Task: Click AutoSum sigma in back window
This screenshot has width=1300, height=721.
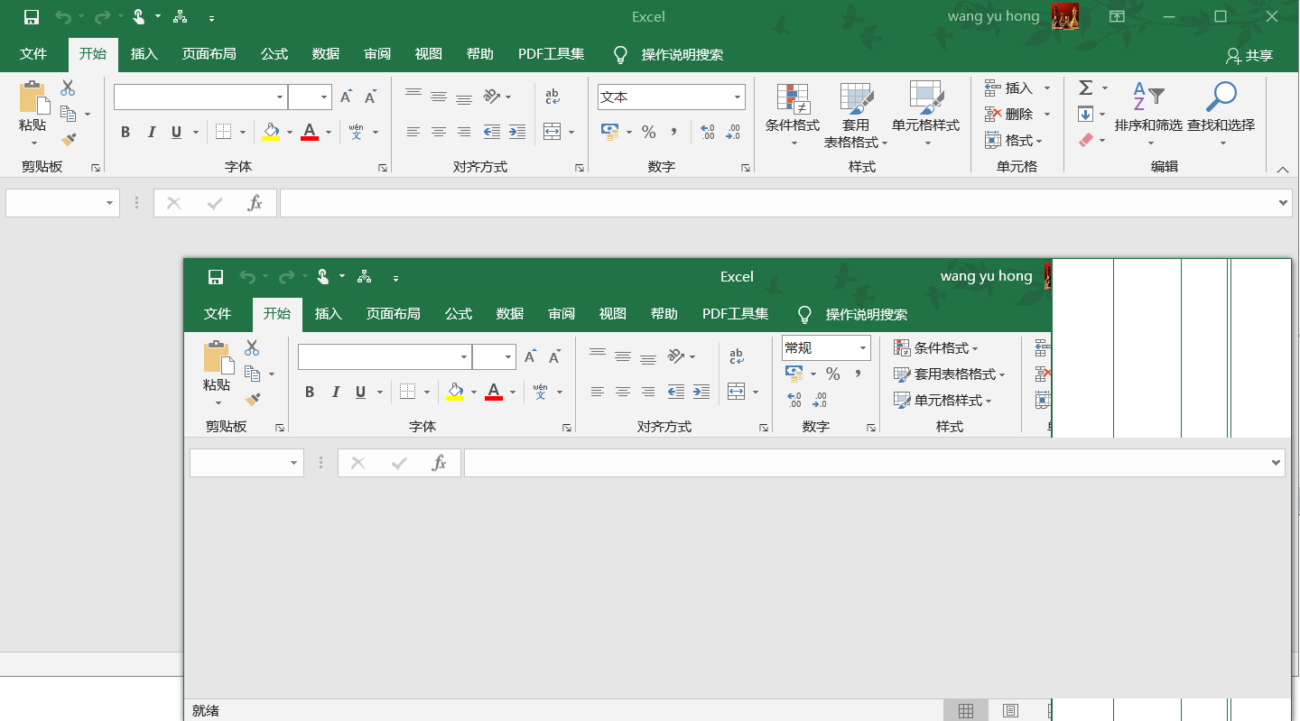Action: [x=1086, y=88]
